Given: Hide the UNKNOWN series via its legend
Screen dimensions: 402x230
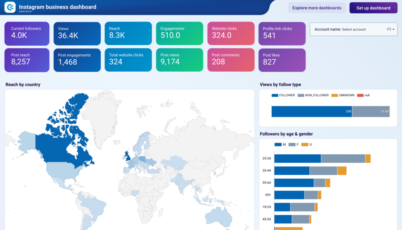Looking at the screenshot, I should coord(343,95).
